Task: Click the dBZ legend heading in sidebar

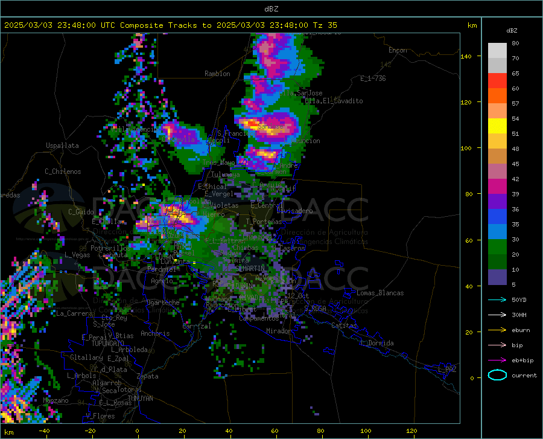Action: pos(512,30)
